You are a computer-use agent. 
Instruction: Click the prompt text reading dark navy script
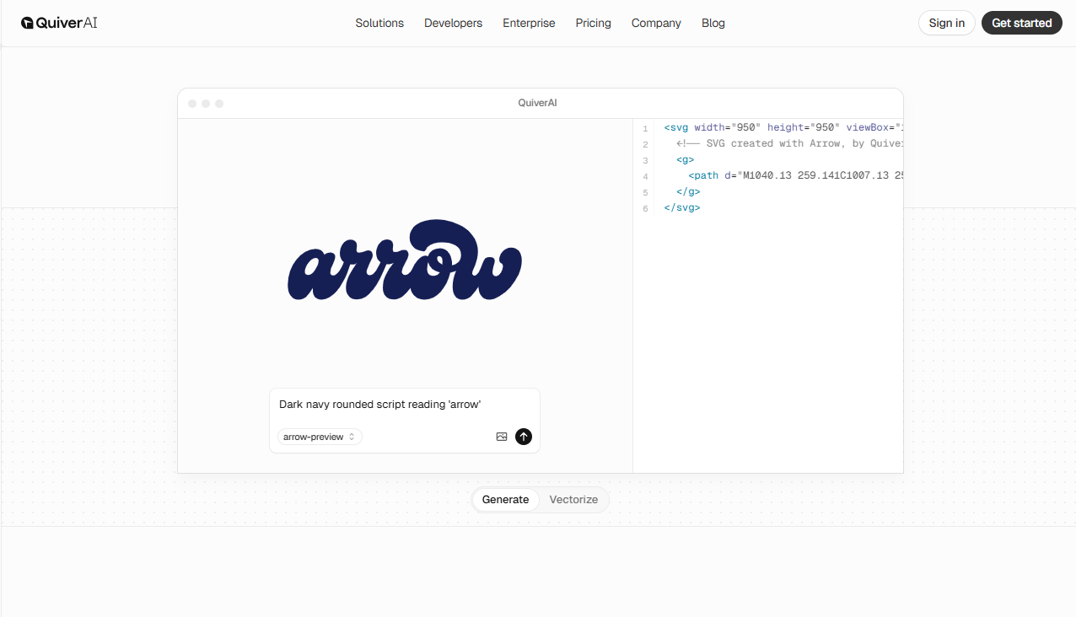380,404
